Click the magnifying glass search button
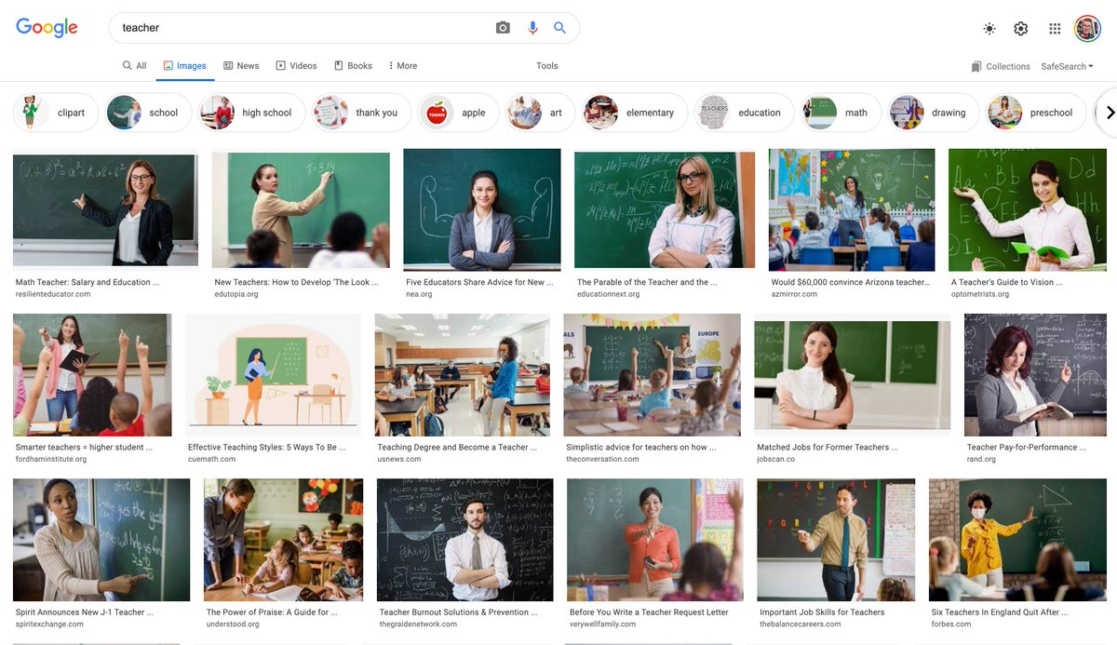The height and width of the screenshot is (645, 1117). [x=559, y=28]
